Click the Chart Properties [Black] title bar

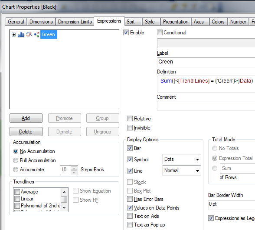(x=127, y=7)
